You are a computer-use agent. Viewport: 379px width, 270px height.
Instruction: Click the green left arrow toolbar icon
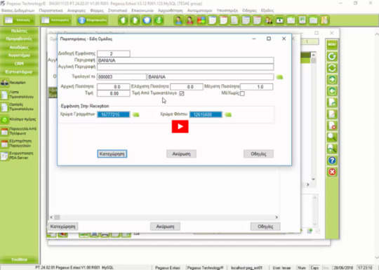[123, 20]
